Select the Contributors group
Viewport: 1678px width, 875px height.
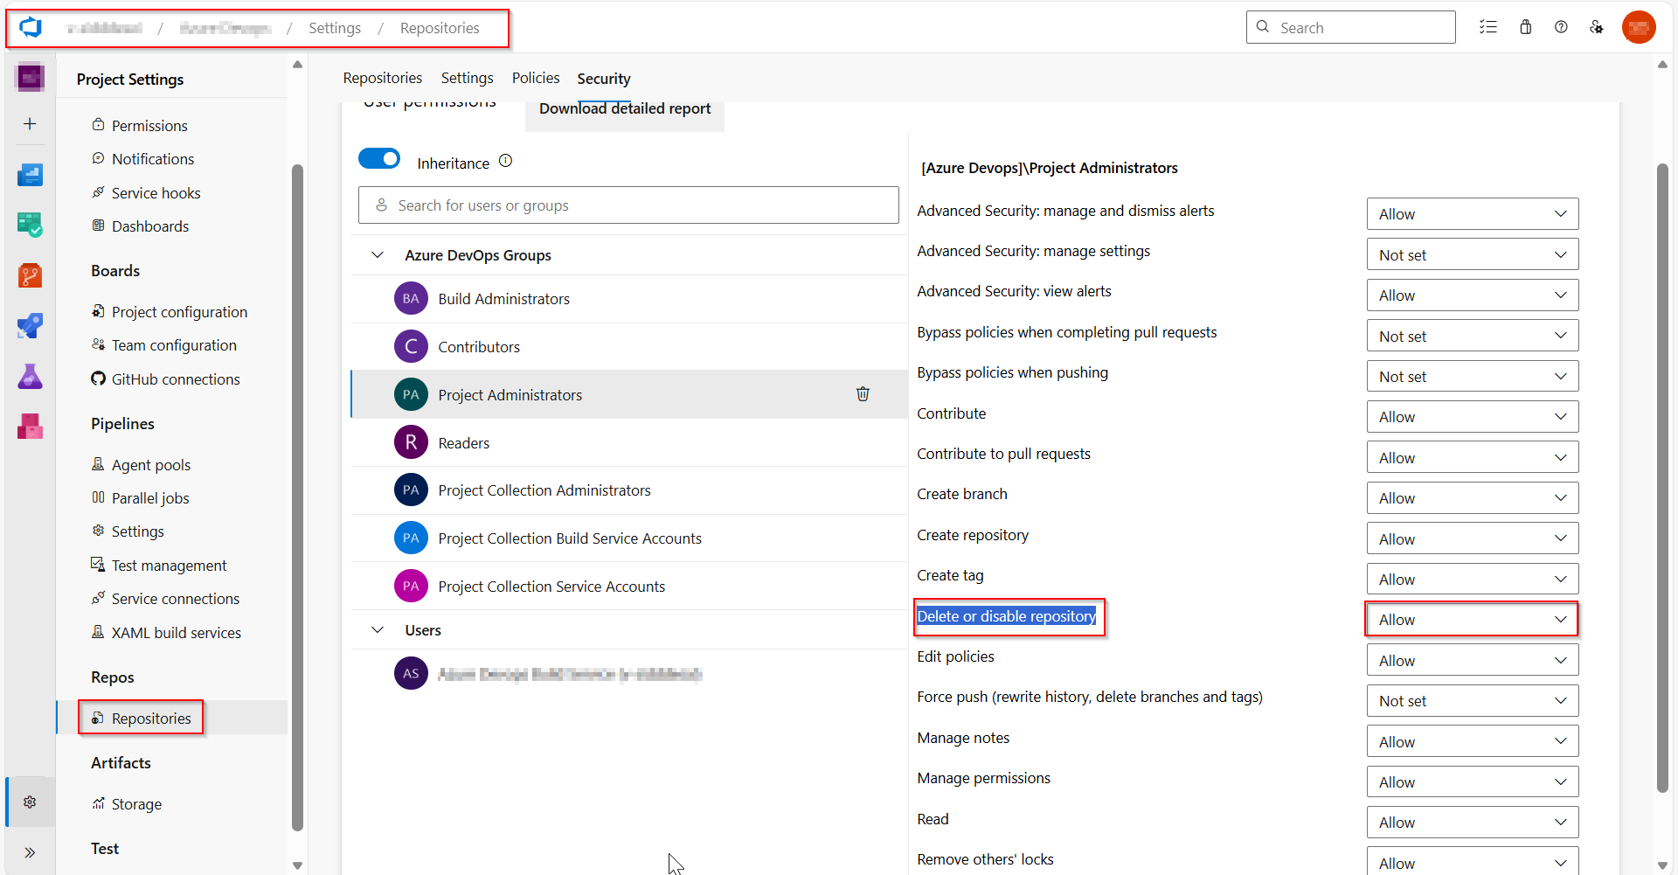point(629,347)
